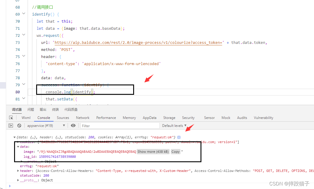
Task: Collapse the fold arrow at line 72
Action: click(x=24, y=35)
